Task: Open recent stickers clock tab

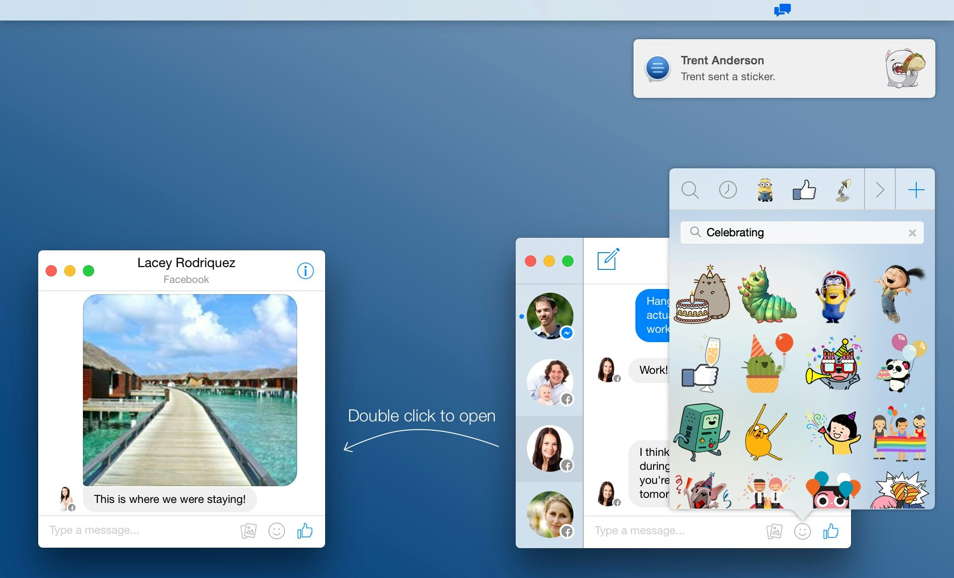Action: (x=728, y=190)
